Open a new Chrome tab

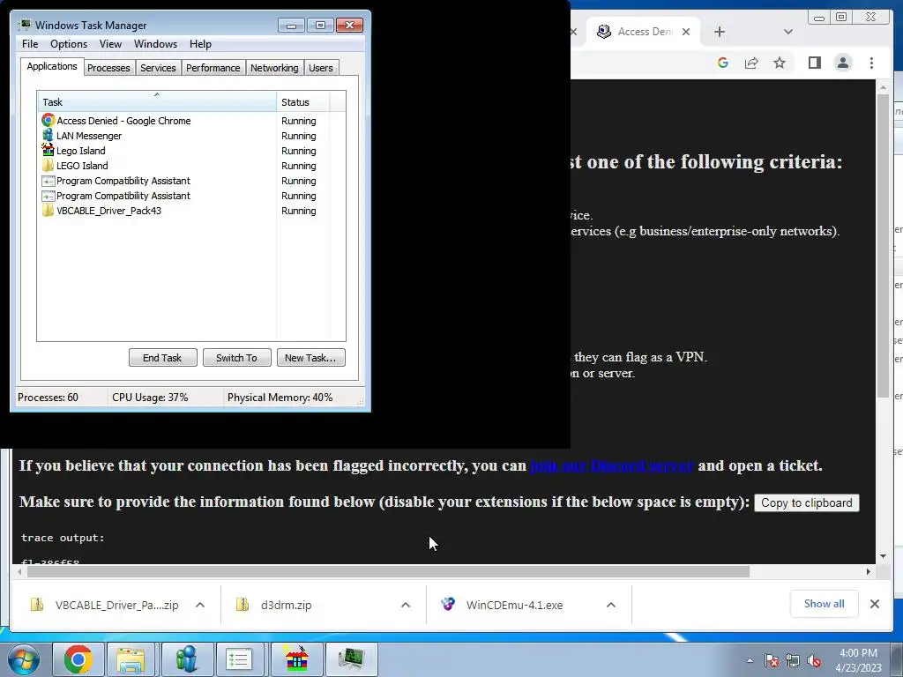coord(720,32)
